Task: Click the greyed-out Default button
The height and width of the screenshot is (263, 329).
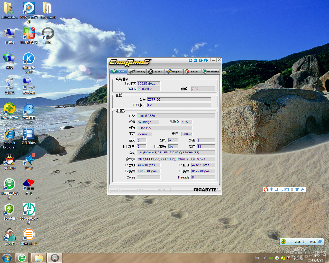Action: (x=160, y=190)
